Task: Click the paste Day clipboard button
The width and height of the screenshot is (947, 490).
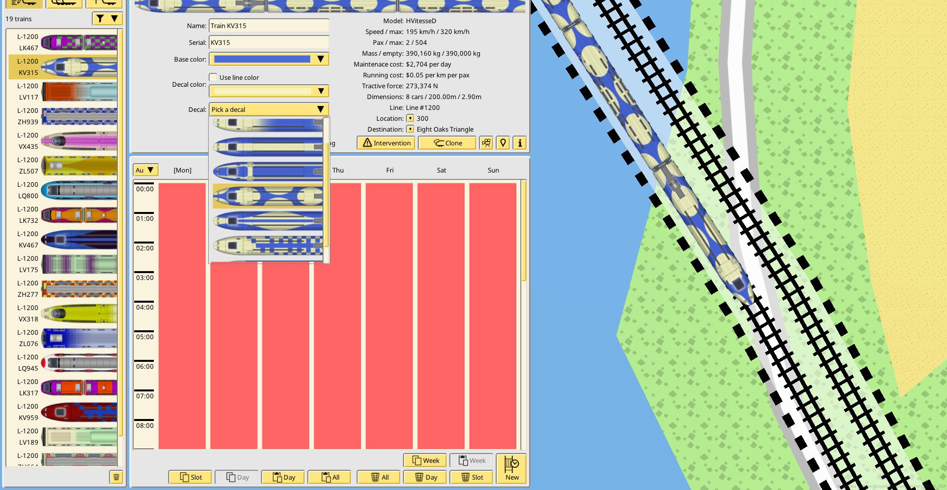Action: pyautogui.click(x=284, y=477)
